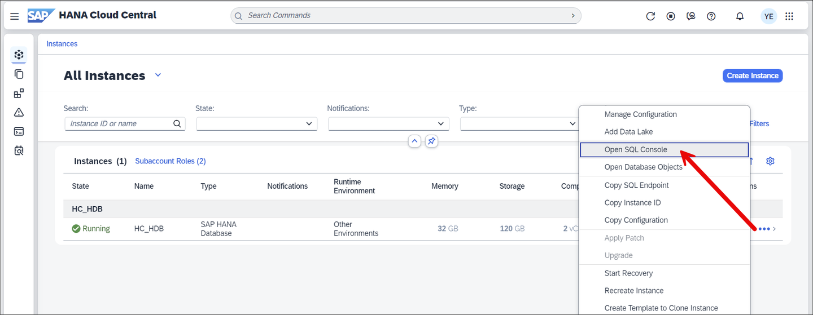The height and width of the screenshot is (315, 813).
Task: Click the Instances breadcrumb link
Action: (x=62, y=44)
